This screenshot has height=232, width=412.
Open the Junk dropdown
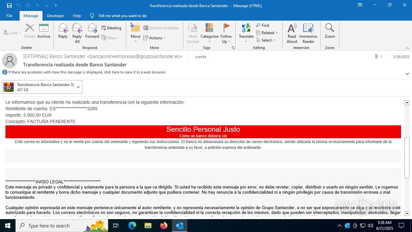click(12, 33)
